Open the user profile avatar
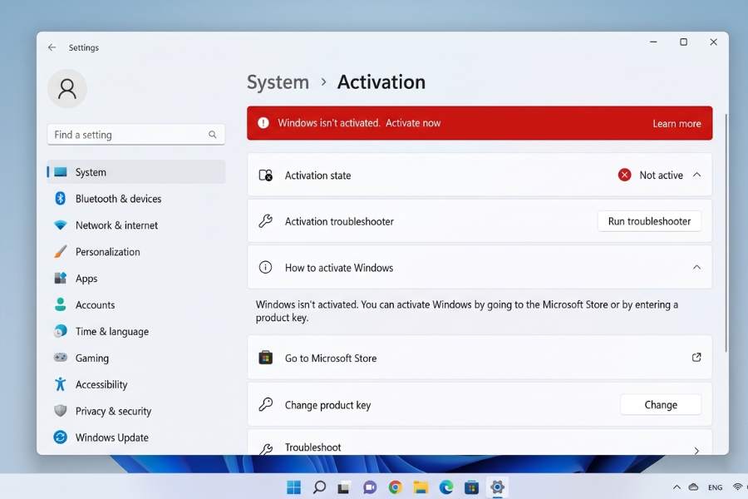 click(67, 89)
